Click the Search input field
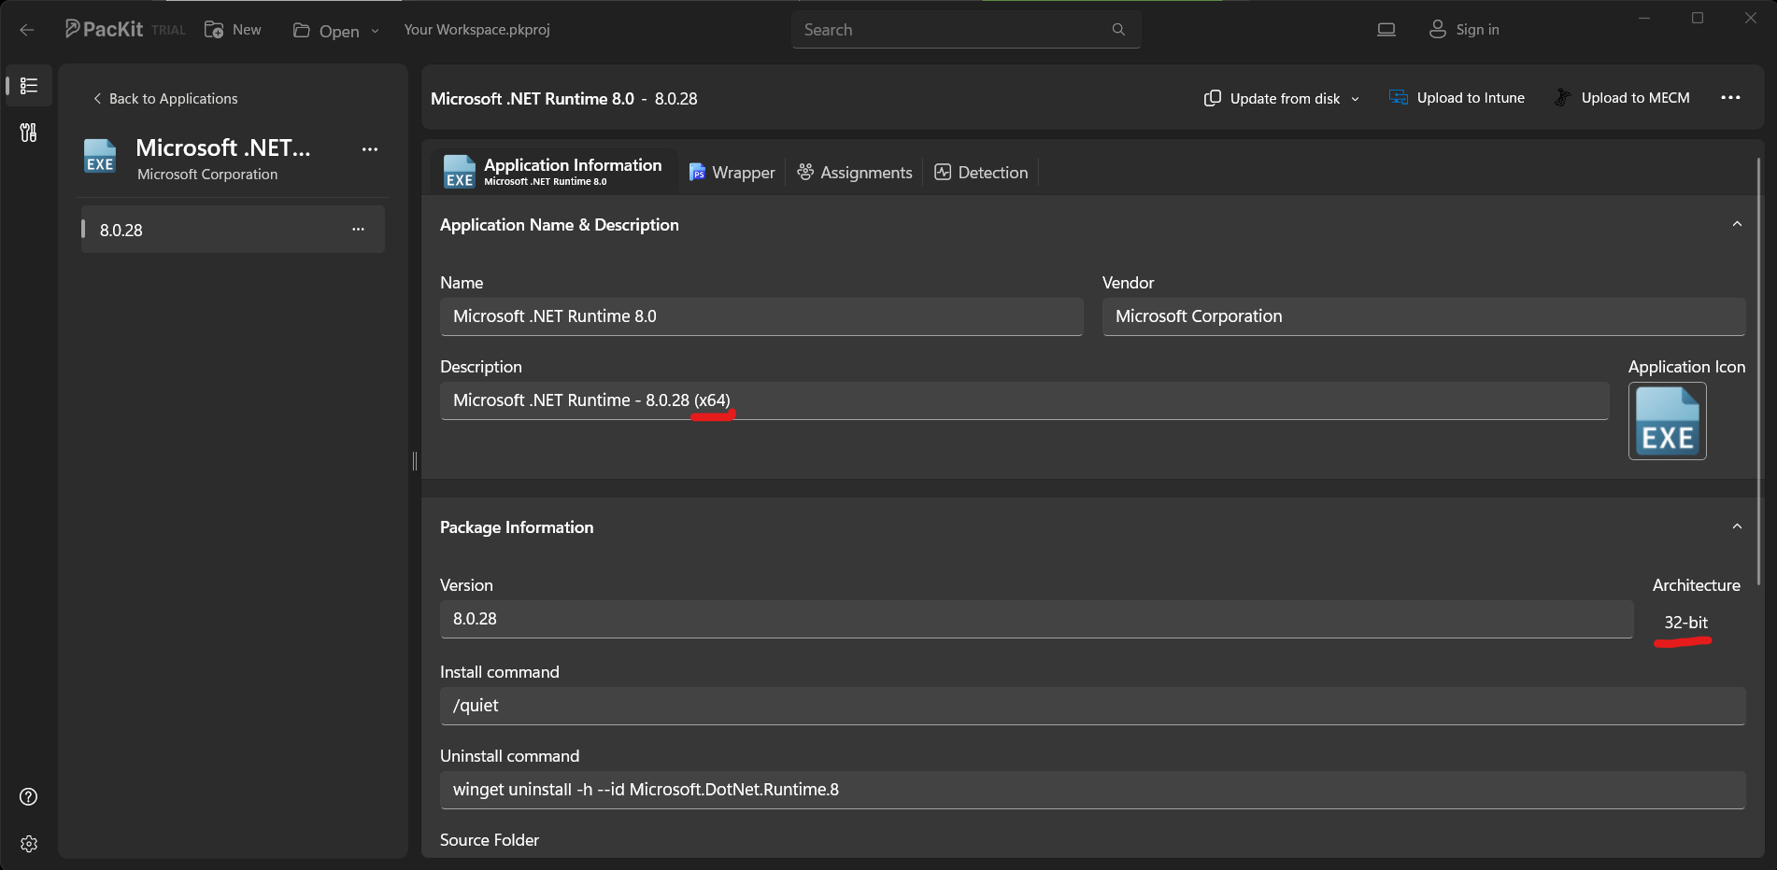Viewport: 1777px width, 870px height. coord(966,30)
